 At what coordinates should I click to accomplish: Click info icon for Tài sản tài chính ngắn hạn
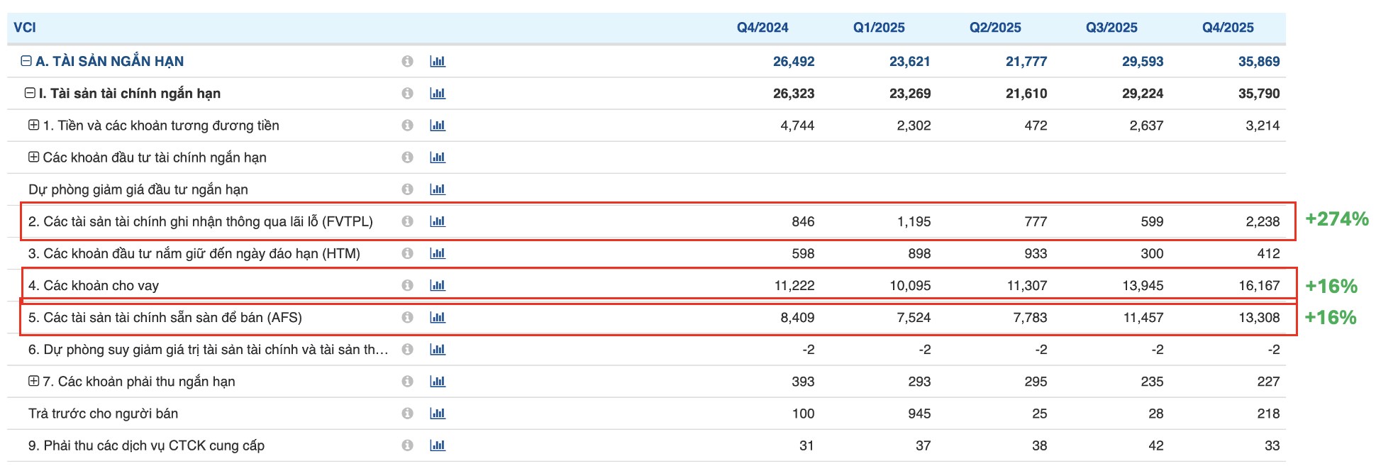(407, 94)
